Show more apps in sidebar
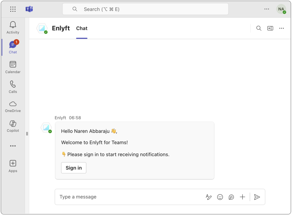Viewport: 292px width, 215px height. (x=13, y=146)
